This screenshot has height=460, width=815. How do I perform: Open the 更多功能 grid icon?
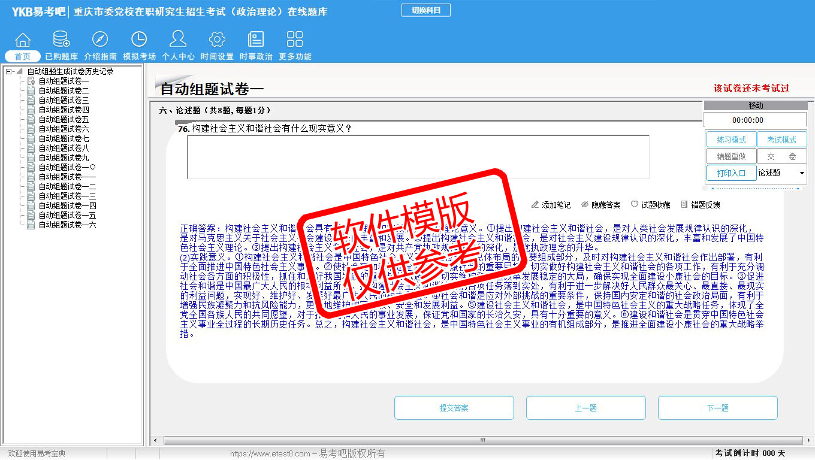pyautogui.click(x=295, y=47)
